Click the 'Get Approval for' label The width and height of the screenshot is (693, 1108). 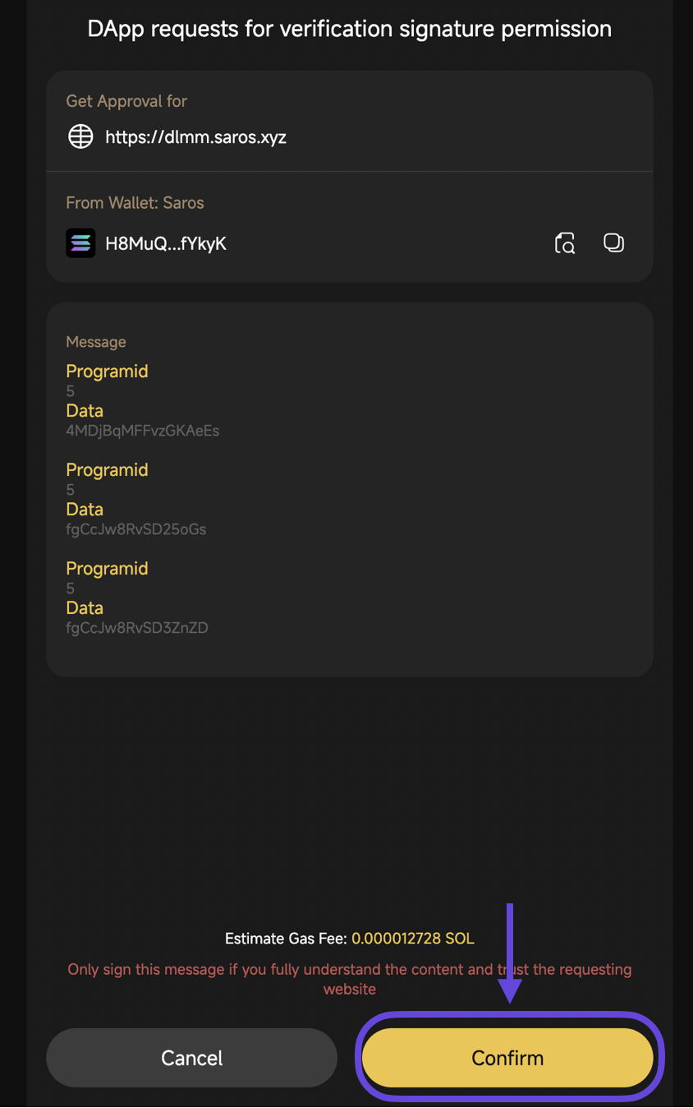[126, 101]
